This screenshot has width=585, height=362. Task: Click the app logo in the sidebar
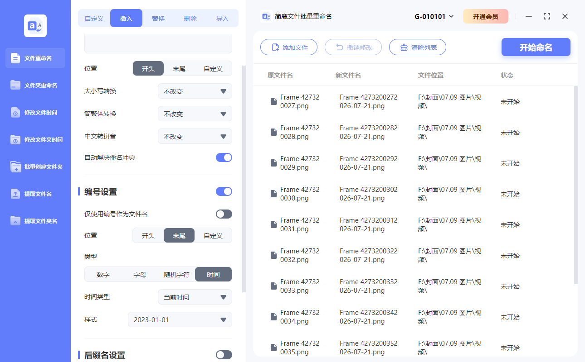[35, 26]
